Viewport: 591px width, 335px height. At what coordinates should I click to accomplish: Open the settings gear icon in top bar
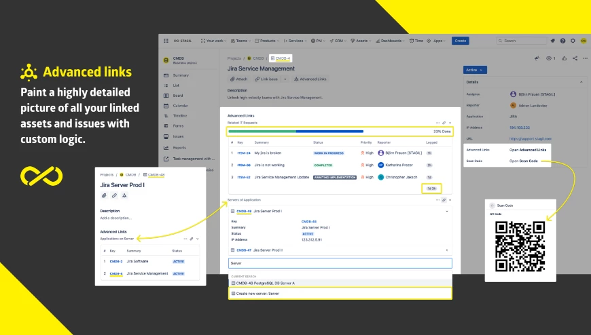click(x=573, y=41)
